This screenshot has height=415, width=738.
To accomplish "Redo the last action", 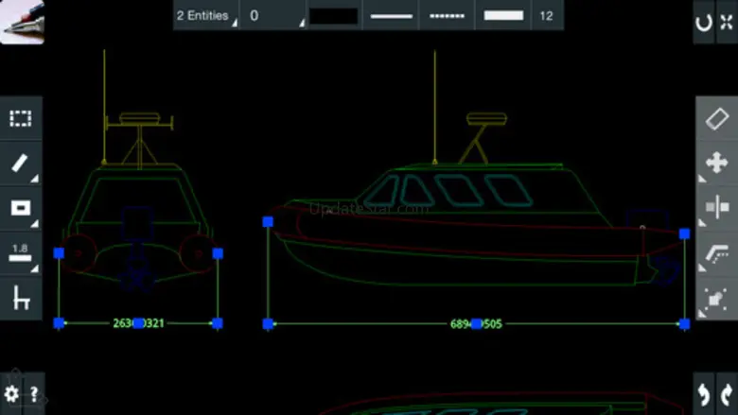I will [x=727, y=394].
